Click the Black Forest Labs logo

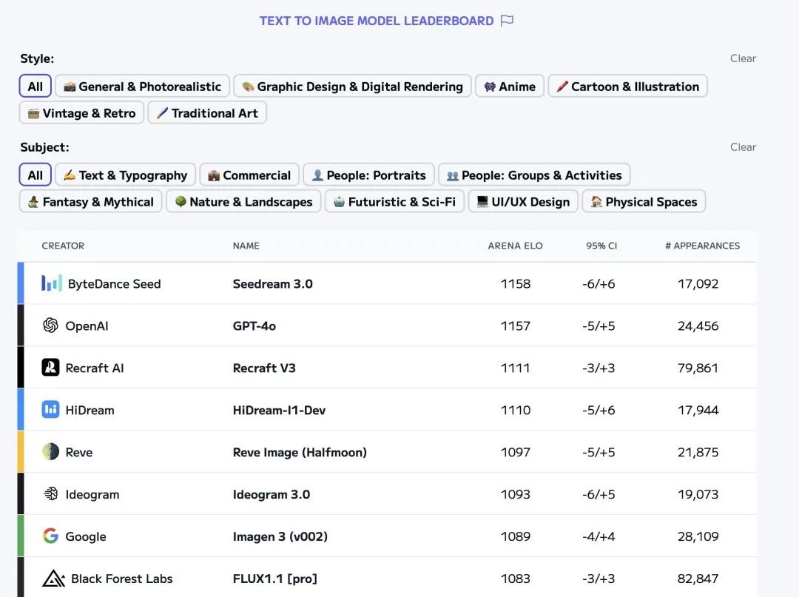[x=53, y=579]
